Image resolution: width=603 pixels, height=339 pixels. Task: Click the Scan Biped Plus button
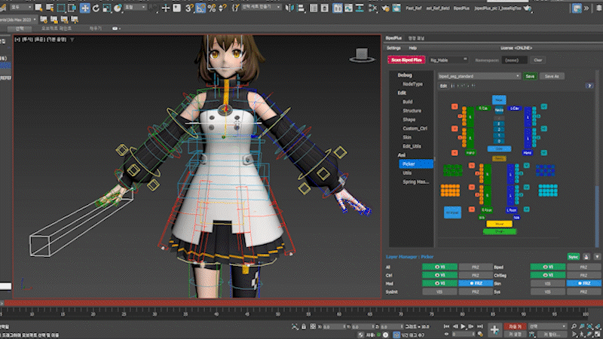coord(407,60)
